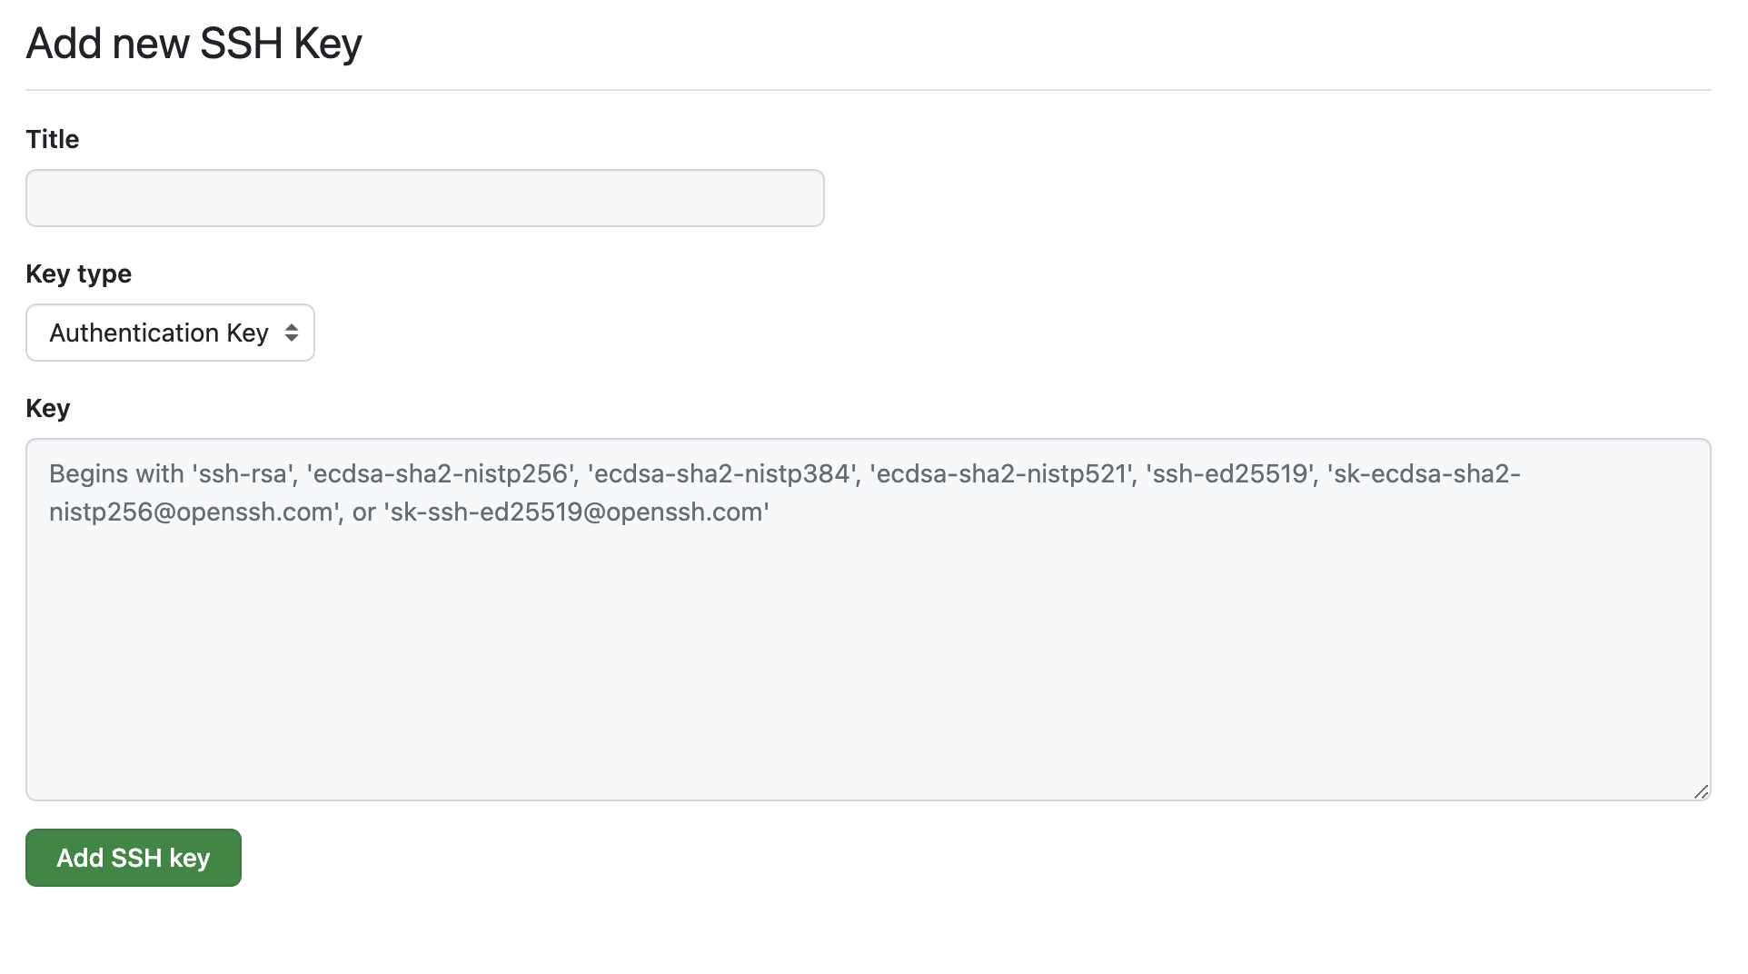1748x974 pixels.
Task: Click the Add new SSH Key heading
Action: [x=194, y=43]
